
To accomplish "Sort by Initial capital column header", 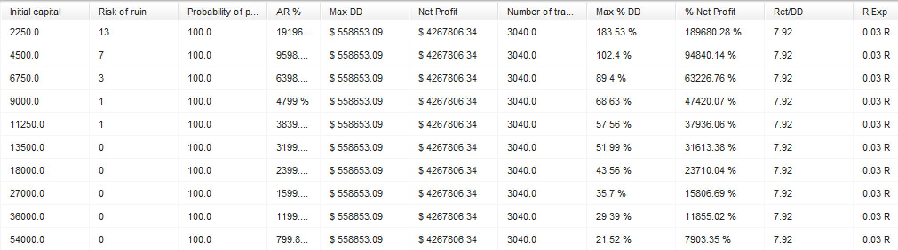I will pos(44,12).
